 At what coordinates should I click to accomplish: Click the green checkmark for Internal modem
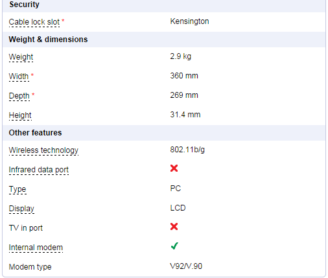tap(174, 246)
